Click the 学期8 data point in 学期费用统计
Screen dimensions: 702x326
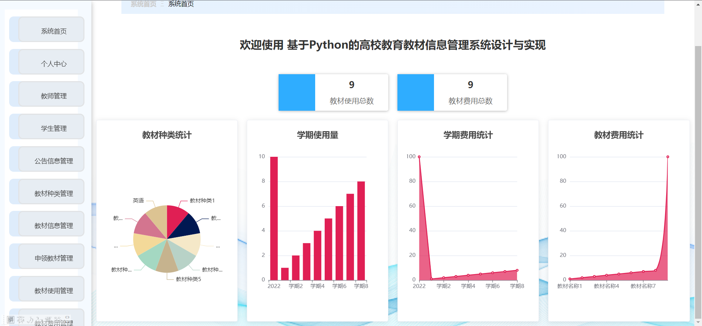tap(517, 270)
